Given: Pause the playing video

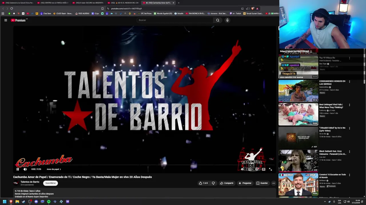Looking at the screenshot, I should [x=17, y=169].
